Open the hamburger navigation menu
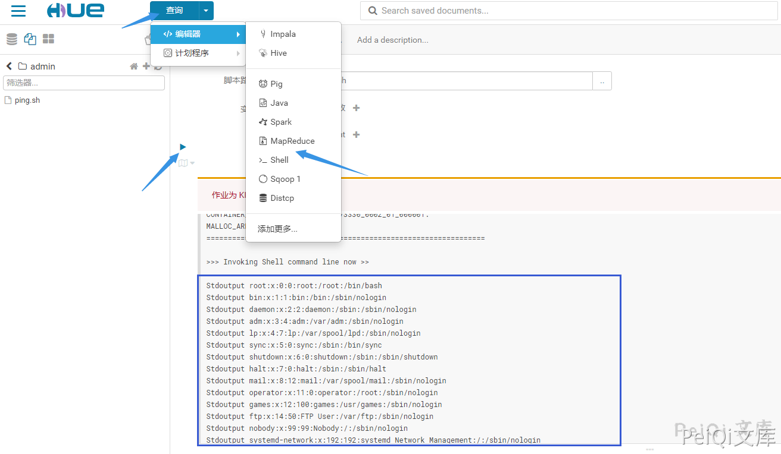The height and width of the screenshot is (454, 781). coord(18,11)
